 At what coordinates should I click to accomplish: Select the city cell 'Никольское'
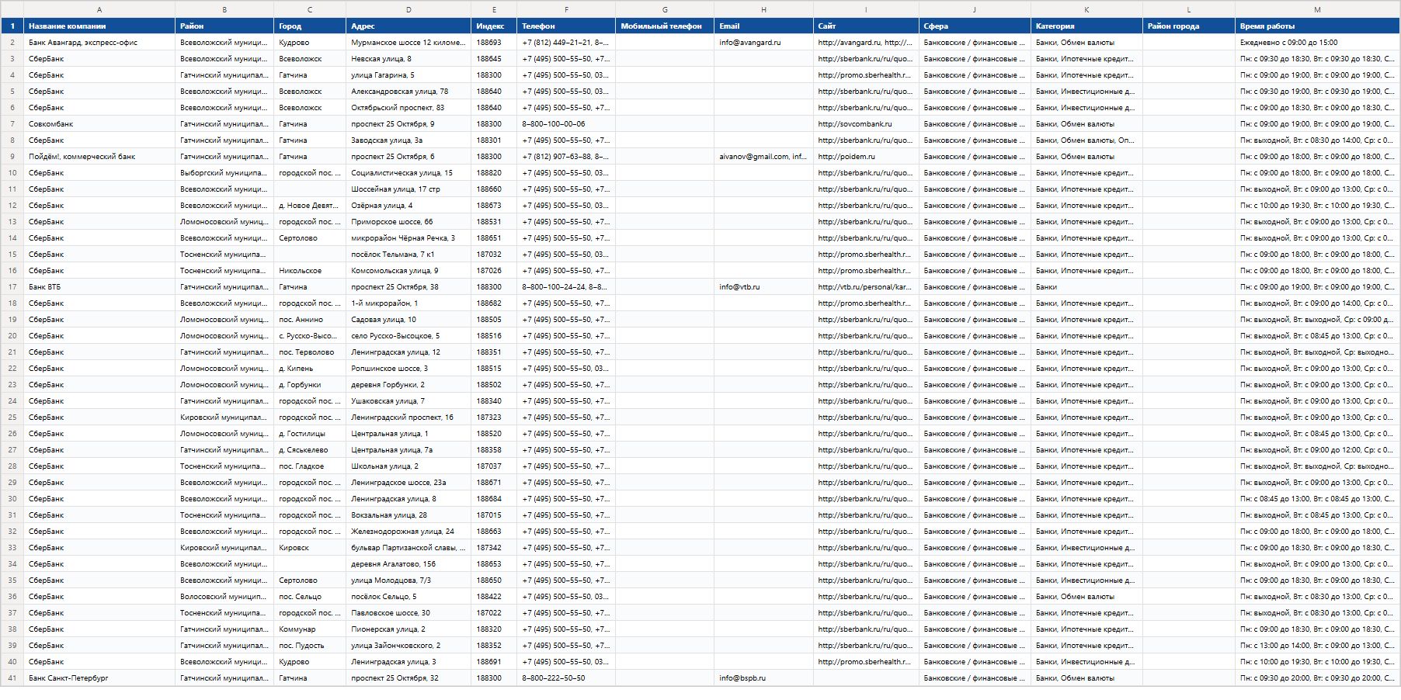tap(310, 271)
